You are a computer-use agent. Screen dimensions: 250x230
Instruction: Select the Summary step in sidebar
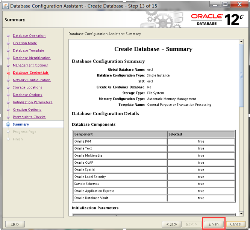click(x=21, y=124)
